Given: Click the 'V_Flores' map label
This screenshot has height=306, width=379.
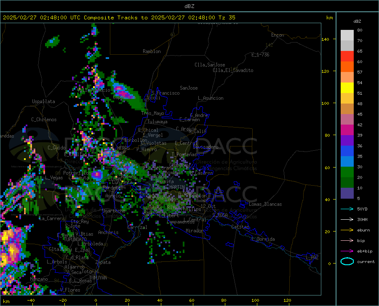Looking at the screenshot, I should pos(70,290).
